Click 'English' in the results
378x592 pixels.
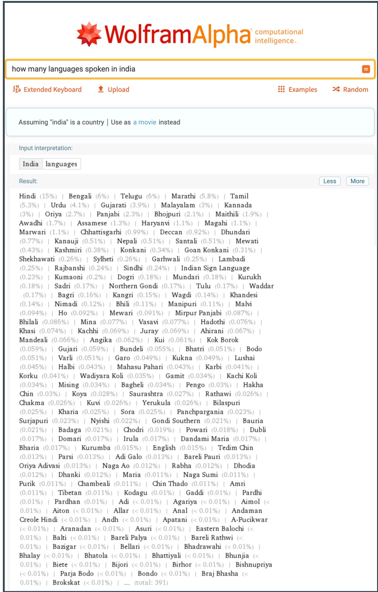click(x=164, y=448)
